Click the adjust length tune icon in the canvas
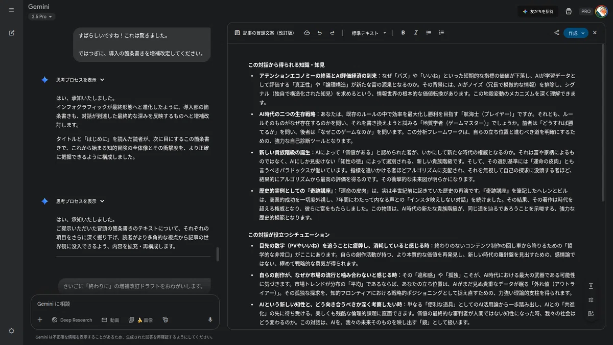613x345 pixels. [x=591, y=300]
